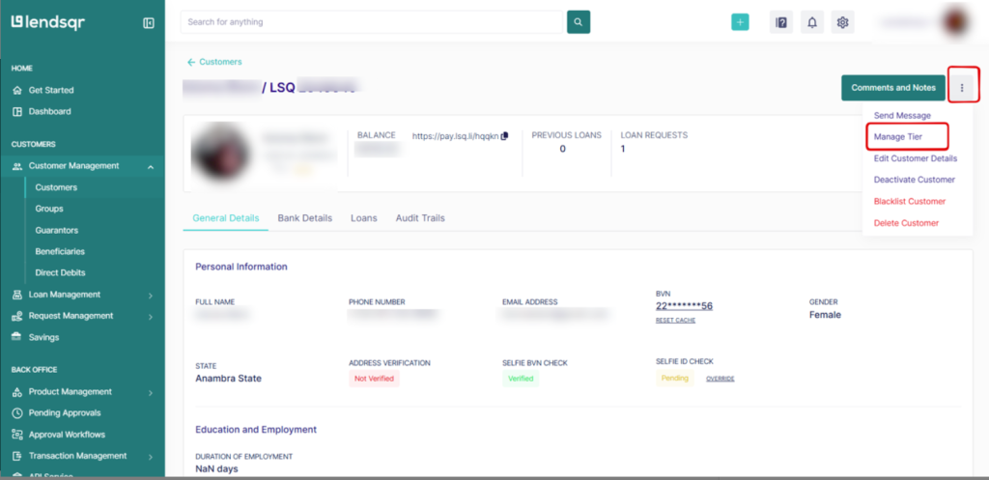Open settings gear icon in header

pos(843,22)
